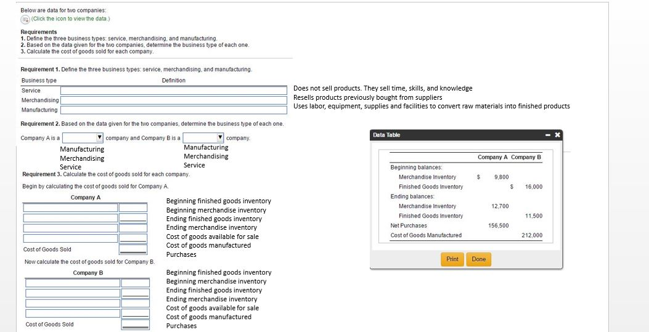Pick Merchandising option under Company A dropdown
The image size is (649, 332).
(82, 159)
